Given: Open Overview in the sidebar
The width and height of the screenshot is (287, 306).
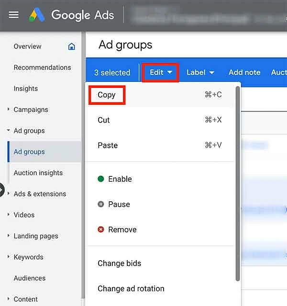Looking at the screenshot, I should point(28,46).
